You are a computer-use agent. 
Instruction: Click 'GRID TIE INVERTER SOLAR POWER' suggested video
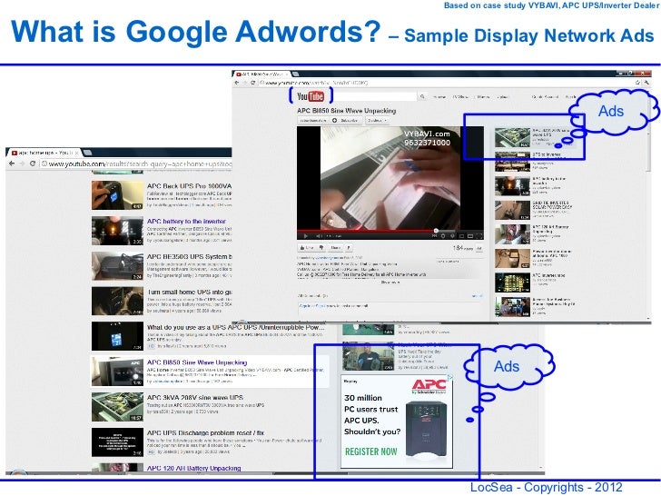(552, 205)
